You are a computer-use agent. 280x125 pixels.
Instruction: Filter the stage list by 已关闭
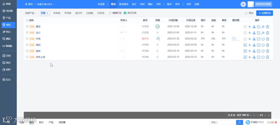click(101, 13)
